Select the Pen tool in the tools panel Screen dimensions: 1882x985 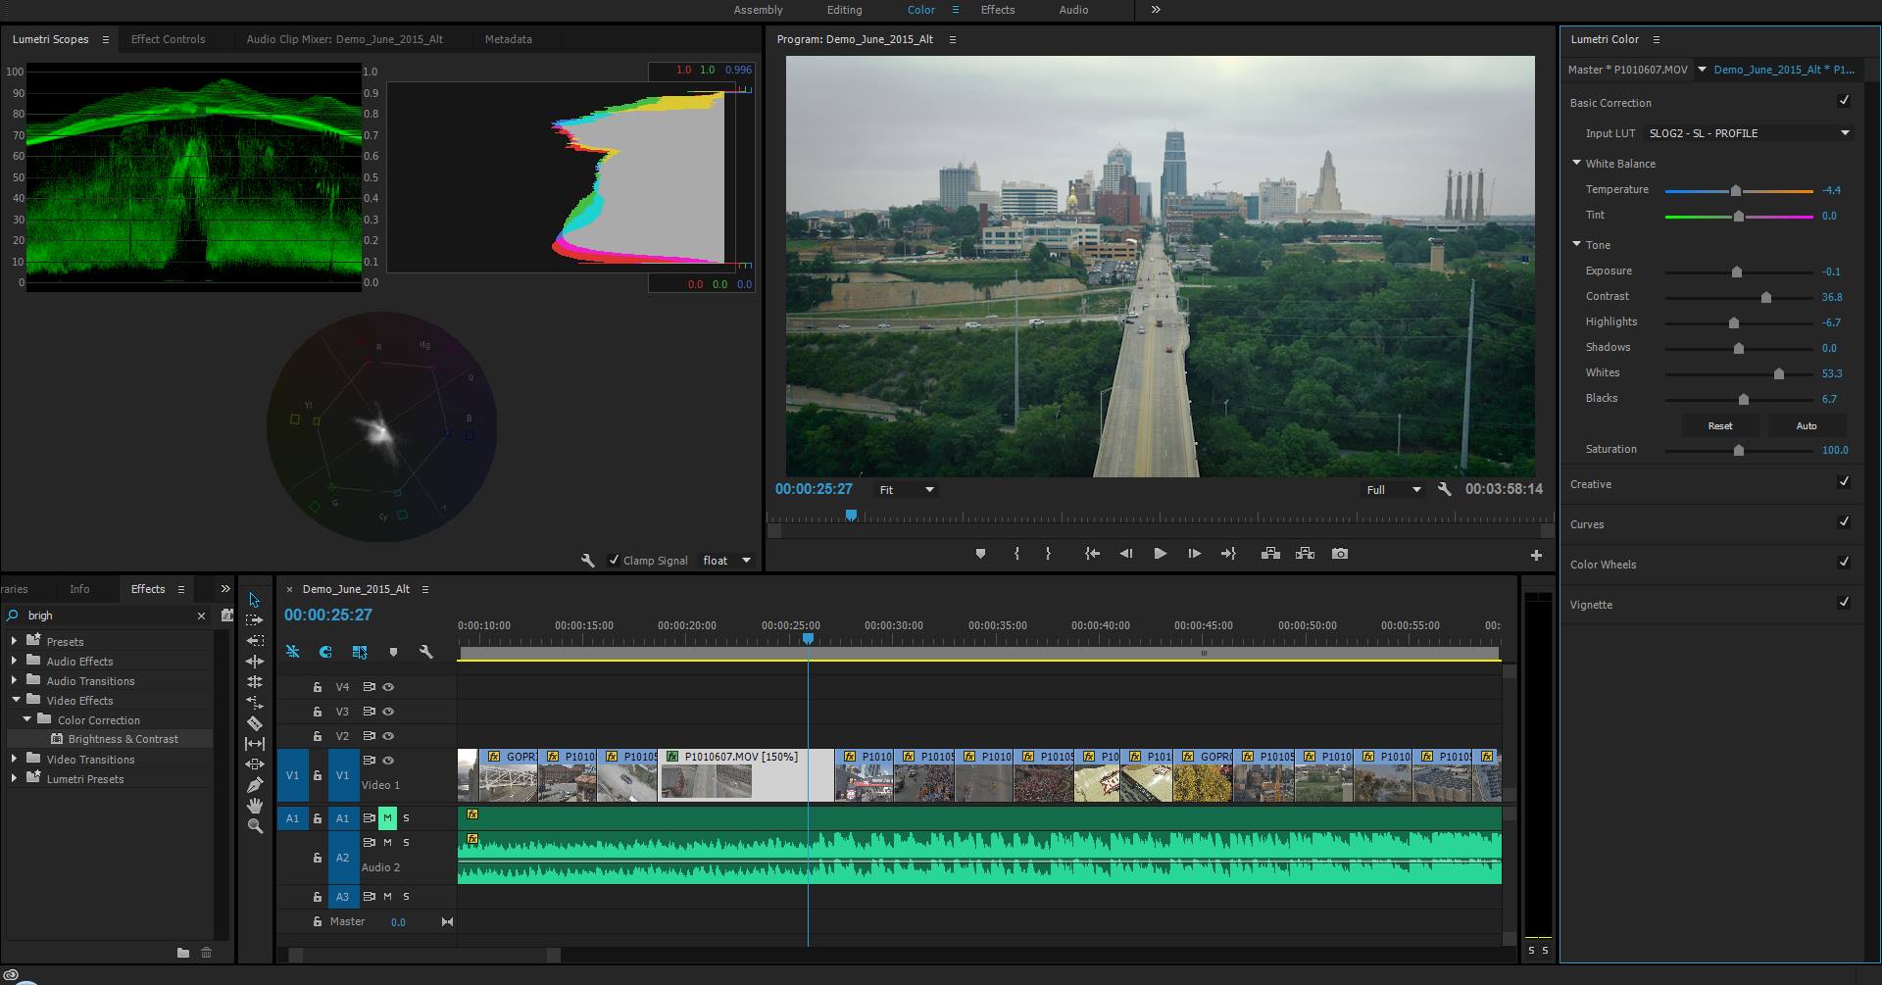[255, 785]
